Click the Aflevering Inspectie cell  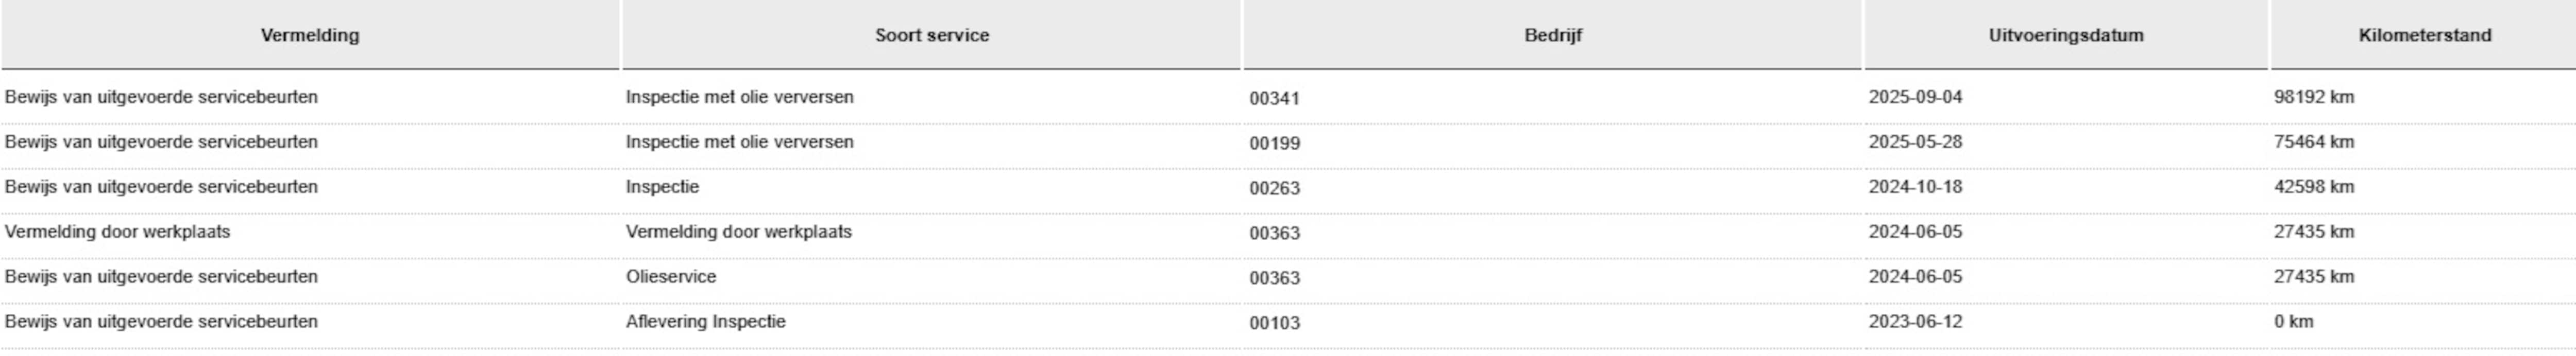705,322
